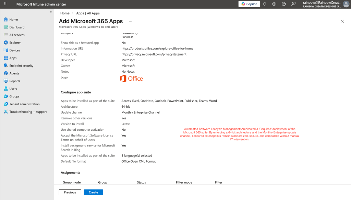Click the Copilot button
The height and width of the screenshot is (200, 351).
(249, 4)
